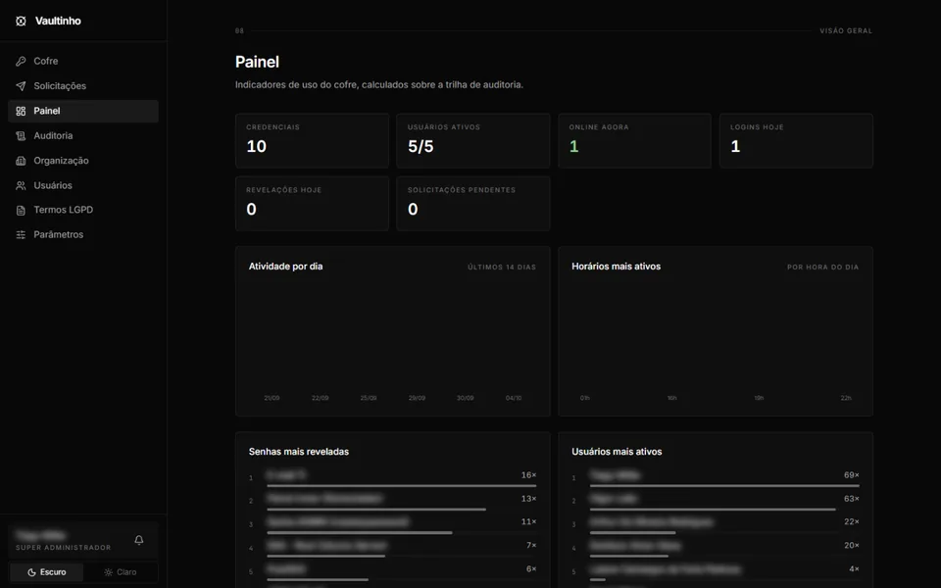Click the Parâmetros sliders icon
941x588 pixels.
point(21,234)
